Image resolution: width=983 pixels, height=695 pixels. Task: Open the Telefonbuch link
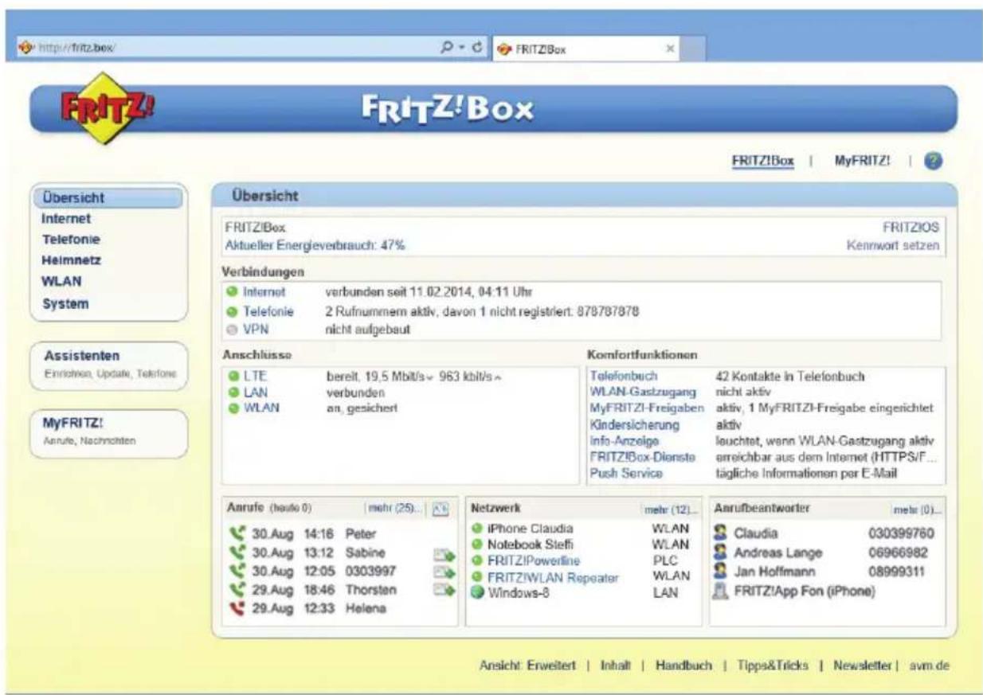[624, 376]
